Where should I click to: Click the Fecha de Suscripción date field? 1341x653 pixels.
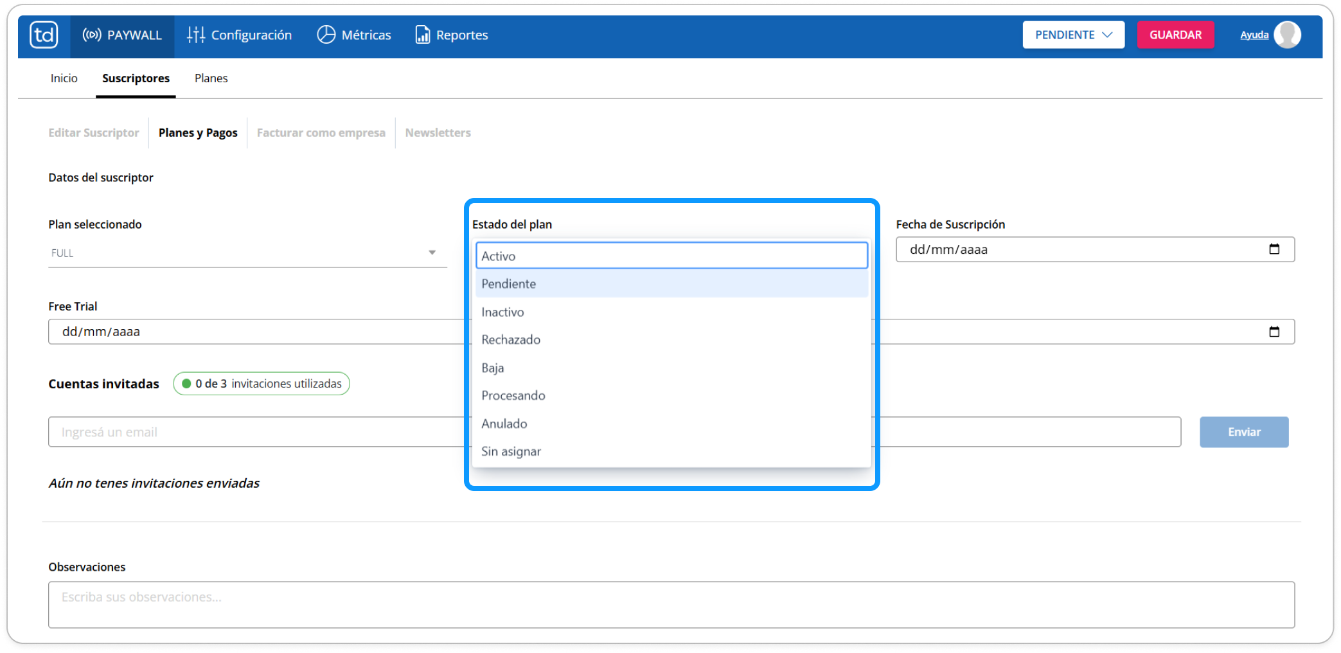(1095, 249)
